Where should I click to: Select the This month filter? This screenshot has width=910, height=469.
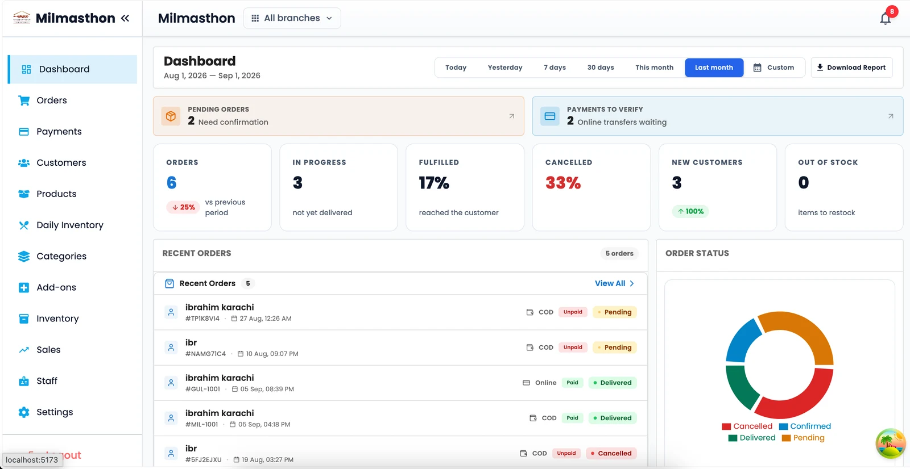(655, 68)
